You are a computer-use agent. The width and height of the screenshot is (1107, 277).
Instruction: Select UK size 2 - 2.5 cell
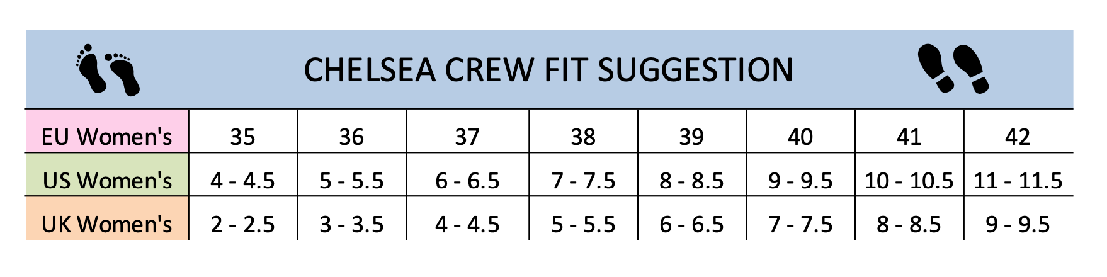click(x=242, y=225)
